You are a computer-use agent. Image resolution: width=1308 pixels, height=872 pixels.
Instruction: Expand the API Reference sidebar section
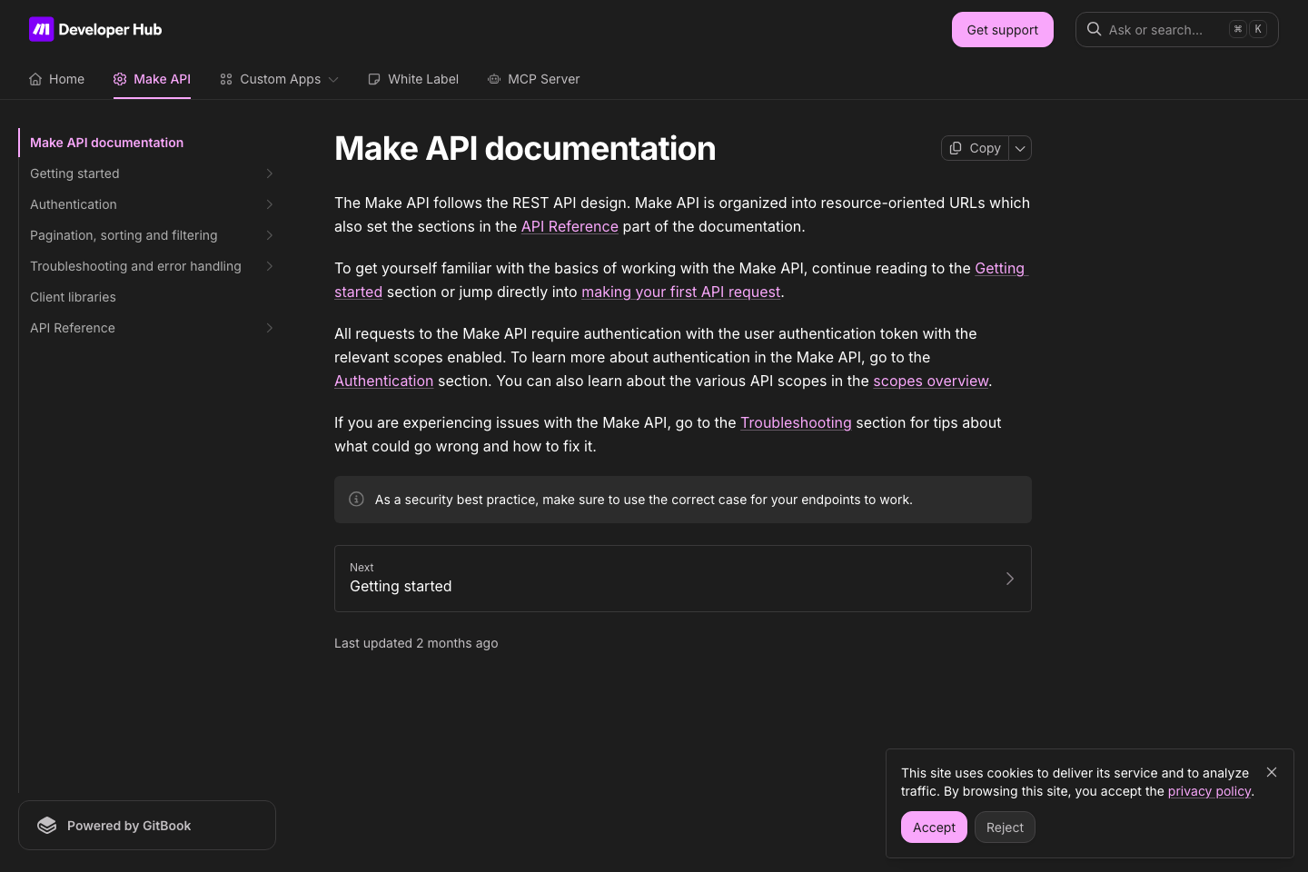coord(269,328)
